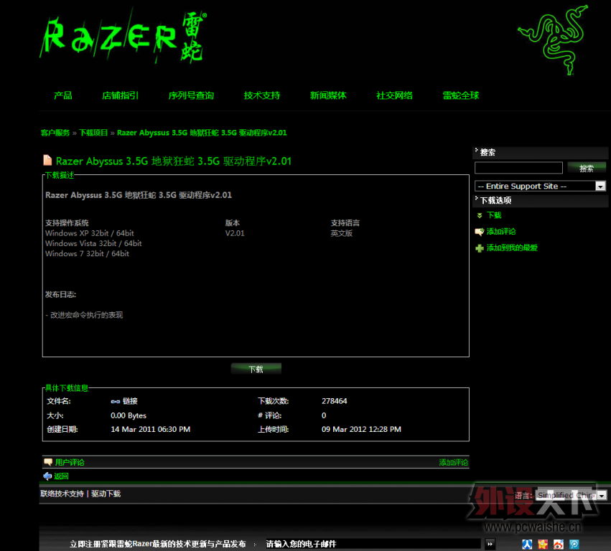Click the Razer triple-snake emblem

click(x=553, y=39)
